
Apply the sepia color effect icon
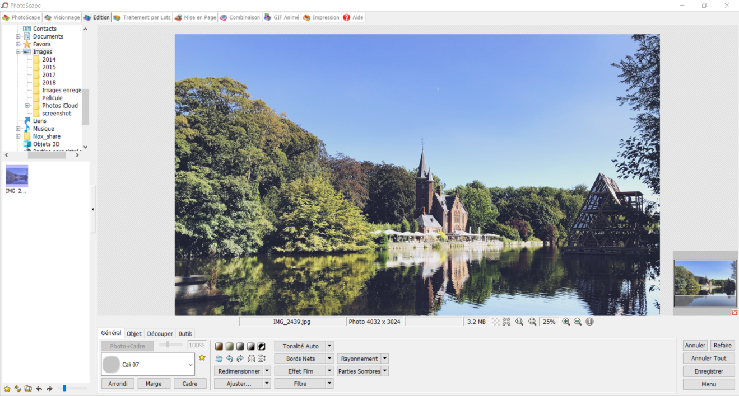pos(219,347)
